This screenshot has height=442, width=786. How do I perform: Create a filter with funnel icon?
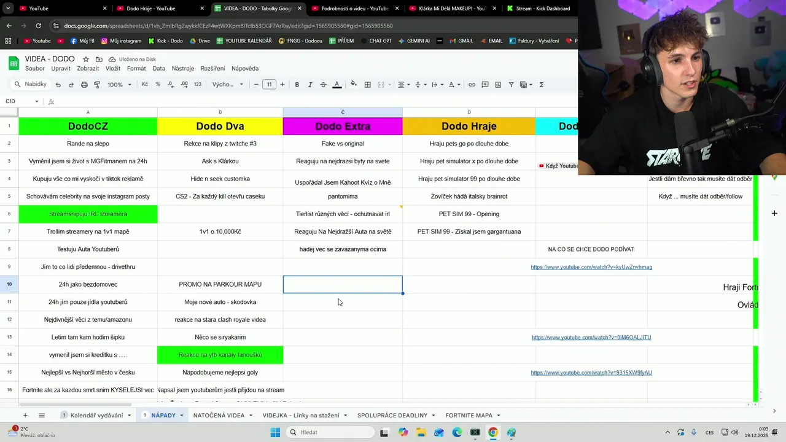point(511,85)
